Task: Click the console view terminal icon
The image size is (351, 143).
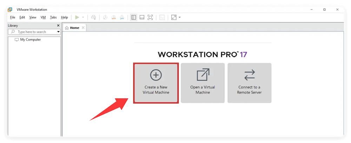Action: pyautogui.click(x=162, y=18)
